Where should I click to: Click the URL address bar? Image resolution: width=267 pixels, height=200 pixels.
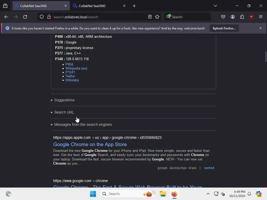[100, 17]
